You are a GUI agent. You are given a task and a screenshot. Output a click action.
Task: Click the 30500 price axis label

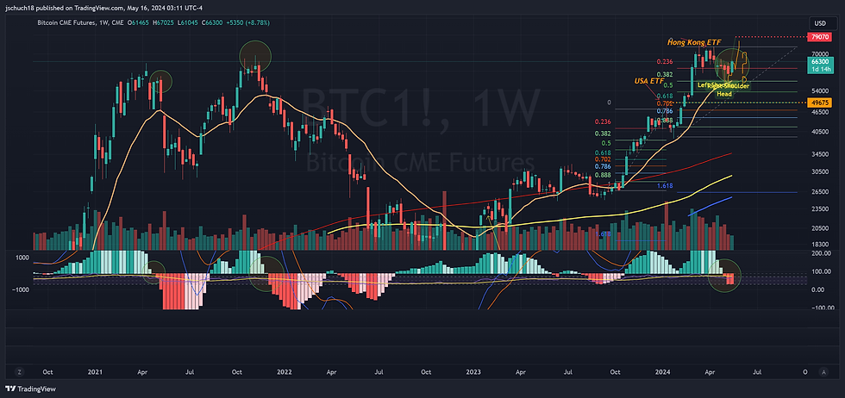818,171
